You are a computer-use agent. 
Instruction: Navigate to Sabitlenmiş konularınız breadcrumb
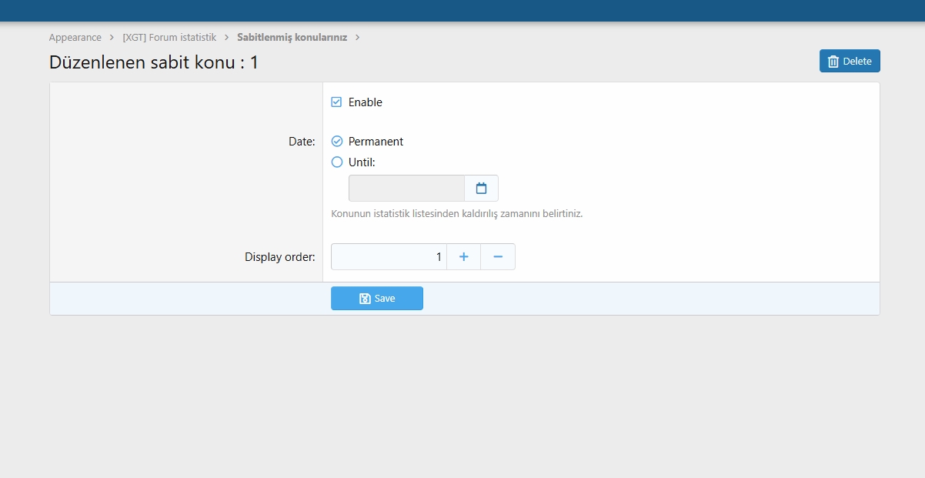tap(292, 37)
